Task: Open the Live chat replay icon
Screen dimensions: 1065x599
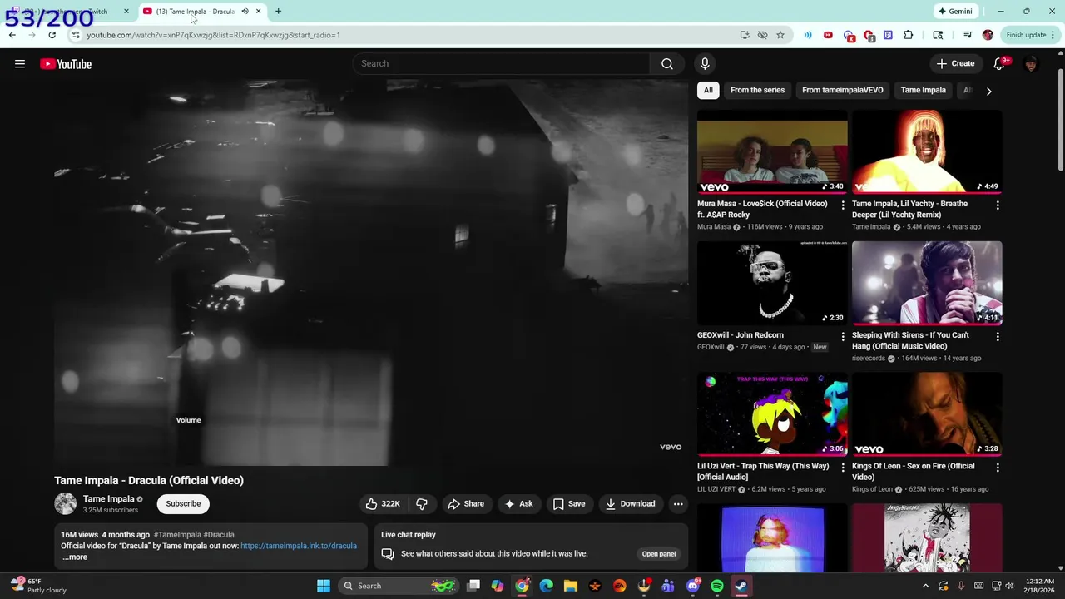Action: click(x=387, y=553)
